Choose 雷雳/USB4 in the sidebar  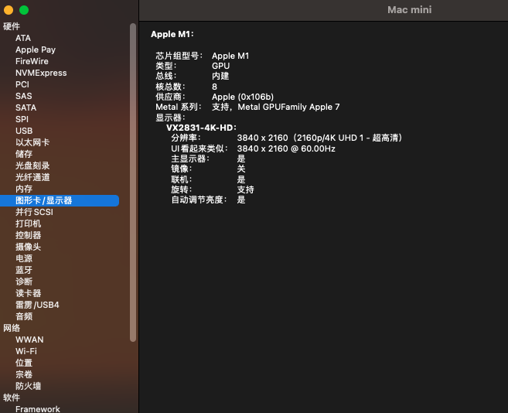(x=37, y=305)
